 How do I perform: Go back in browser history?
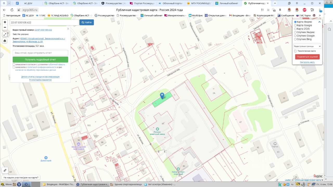click(x=4, y=10)
